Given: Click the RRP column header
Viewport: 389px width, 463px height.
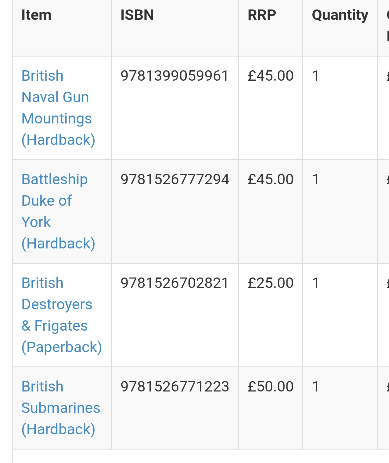Looking at the screenshot, I should (262, 15).
